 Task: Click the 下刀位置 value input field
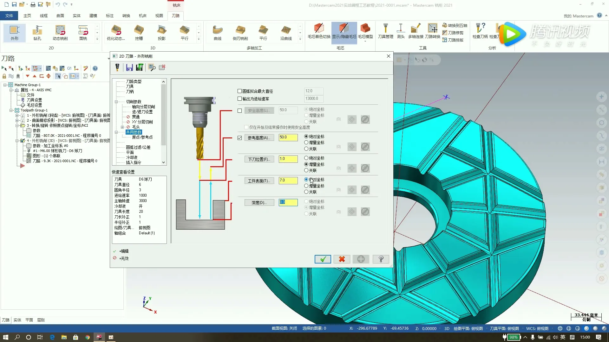point(288,159)
